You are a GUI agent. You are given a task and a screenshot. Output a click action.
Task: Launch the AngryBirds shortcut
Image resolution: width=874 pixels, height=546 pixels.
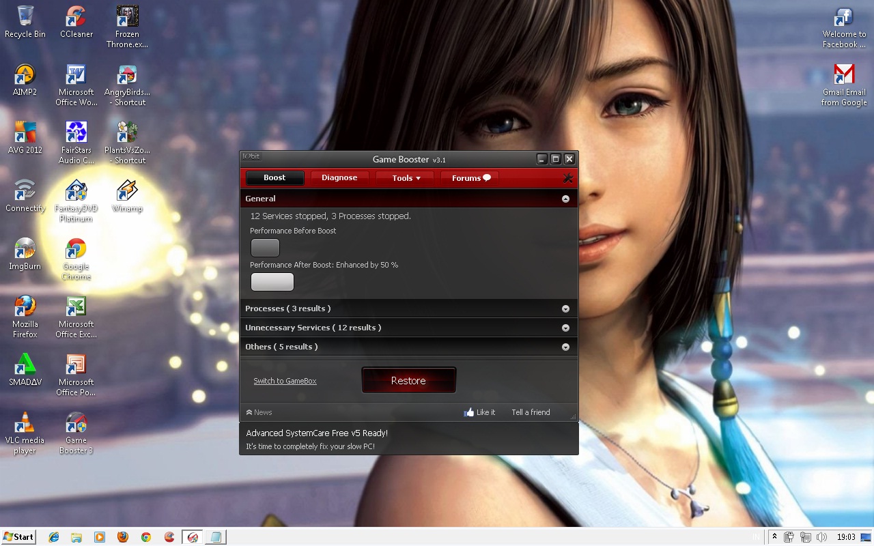(x=127, y=85)
